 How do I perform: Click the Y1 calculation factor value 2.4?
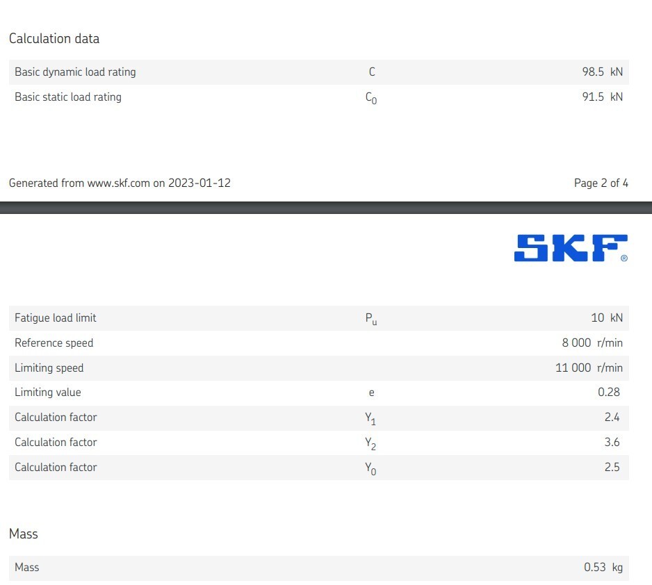[612, 417]
